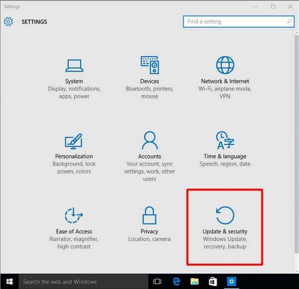
Task: Open the Windows Start button
Action: (x=9, y=282)
